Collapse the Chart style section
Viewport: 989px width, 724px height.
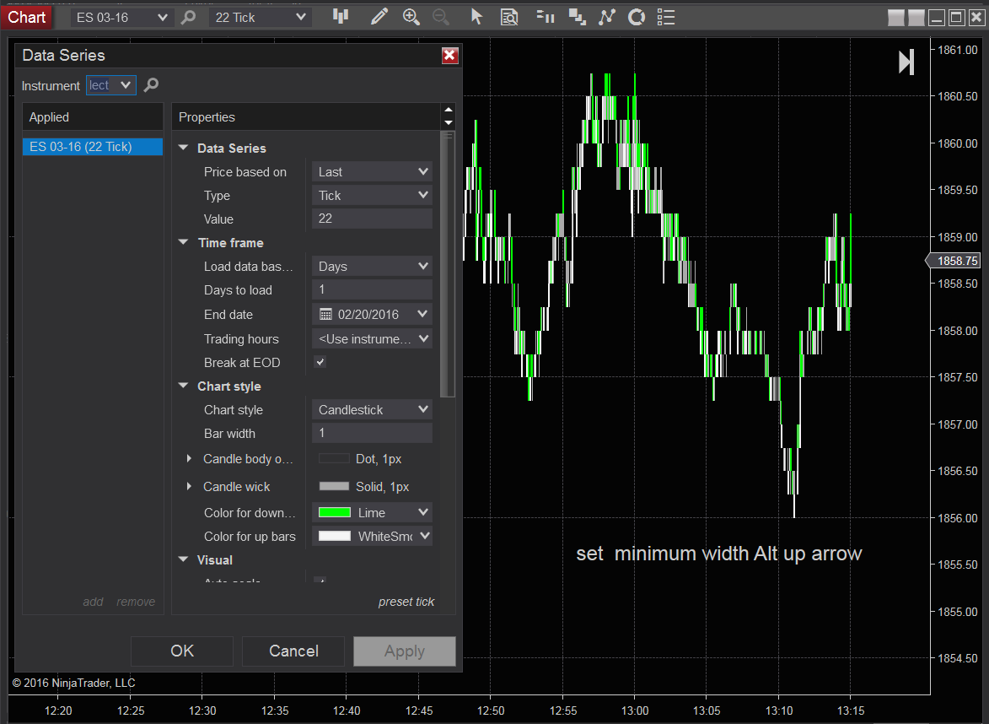point(184,386)
